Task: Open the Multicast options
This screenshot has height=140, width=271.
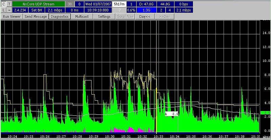Action: coord(82,16)
